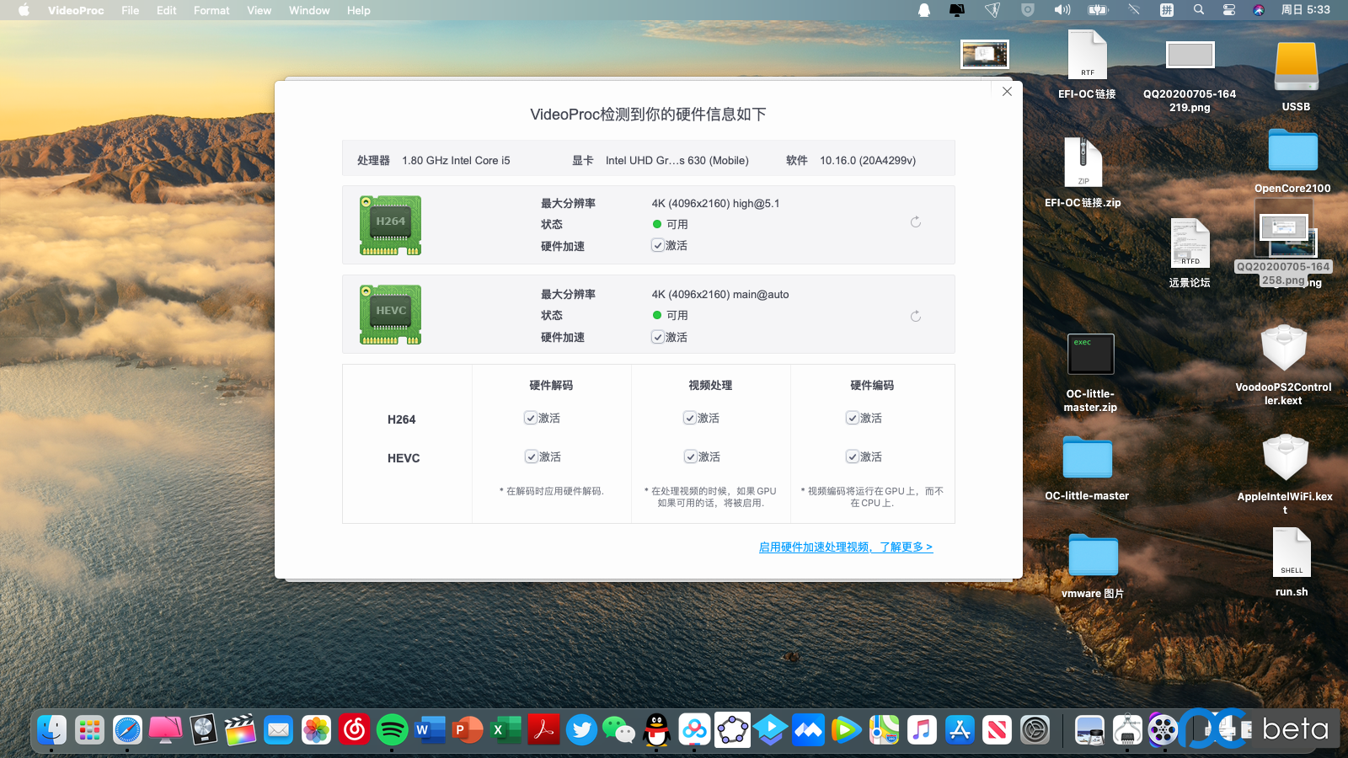Refresh the HEVC hardware detection

[x=915, y=317]
